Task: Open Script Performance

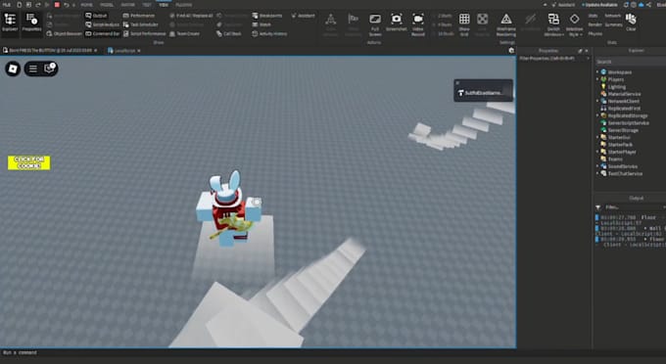Action: [144, 33]
